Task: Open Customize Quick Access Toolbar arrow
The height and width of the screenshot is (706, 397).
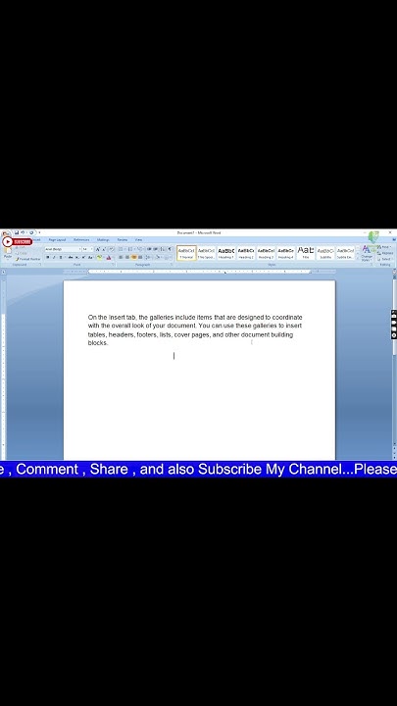Action: [39, 232]
